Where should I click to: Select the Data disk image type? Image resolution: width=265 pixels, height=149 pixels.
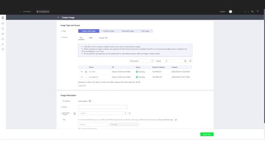point(128,31)
